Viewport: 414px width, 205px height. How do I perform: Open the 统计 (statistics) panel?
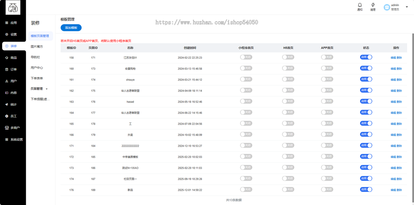(x=13, y=104)
